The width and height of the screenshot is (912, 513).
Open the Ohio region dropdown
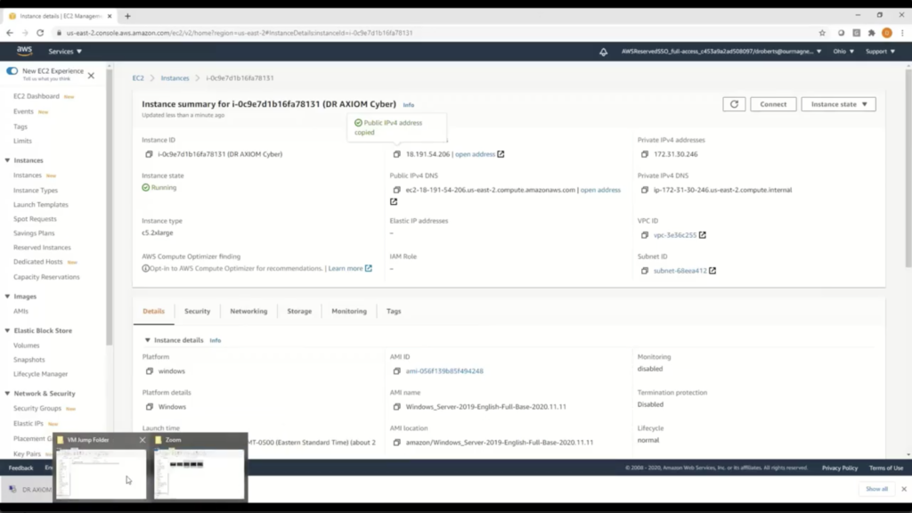(843, 52)
